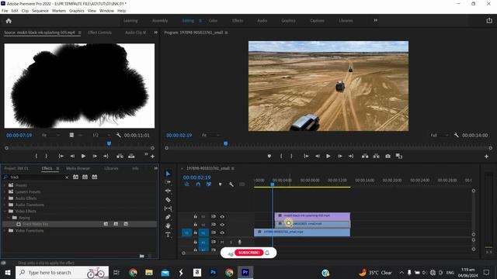Open timeline display settings wrench
497x279 pixels.
(231, 184)
